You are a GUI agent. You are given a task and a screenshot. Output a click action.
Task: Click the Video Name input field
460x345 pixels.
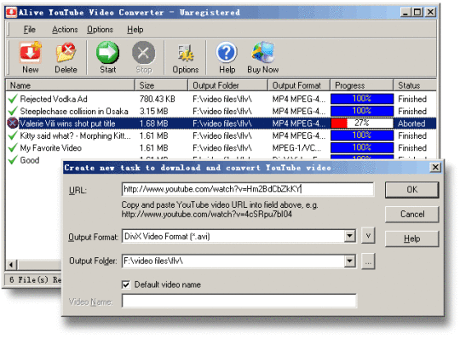(x=239, y=301)
